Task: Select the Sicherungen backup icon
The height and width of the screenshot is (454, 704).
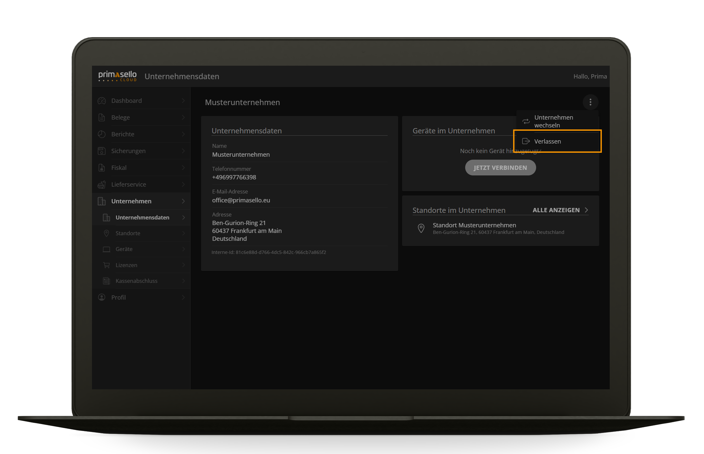Action: coord(102,151)
